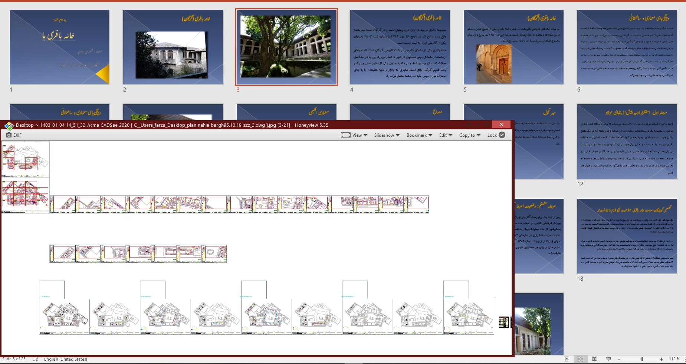Open Reading View from status bar

pyautogui.click(x=595, y=359)
